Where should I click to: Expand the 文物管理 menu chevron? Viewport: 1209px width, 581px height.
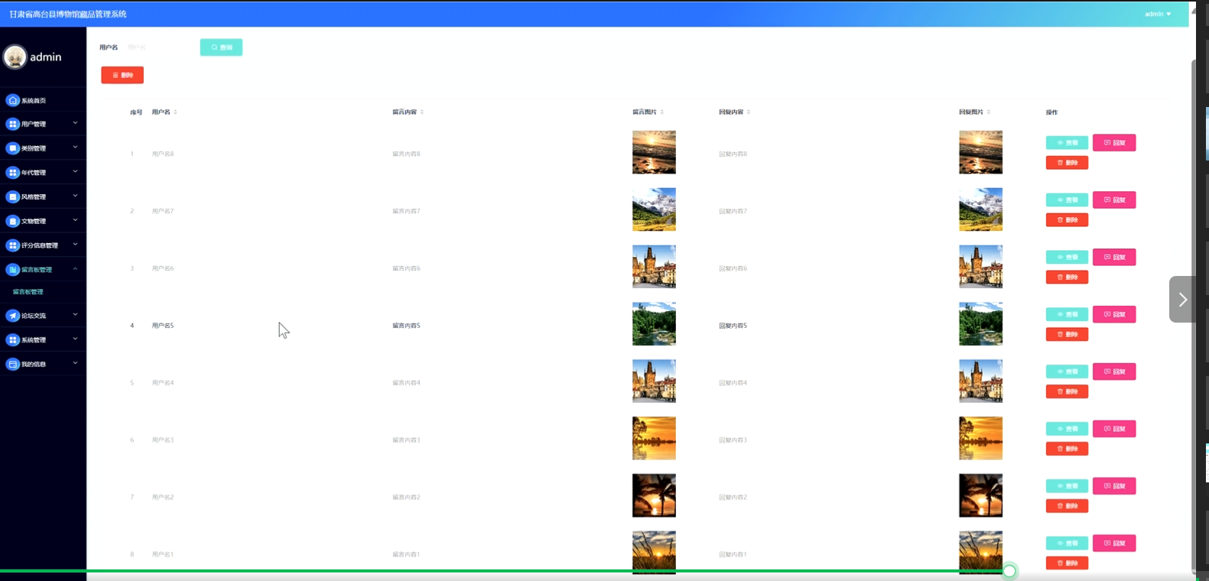(x=75, y=220)
